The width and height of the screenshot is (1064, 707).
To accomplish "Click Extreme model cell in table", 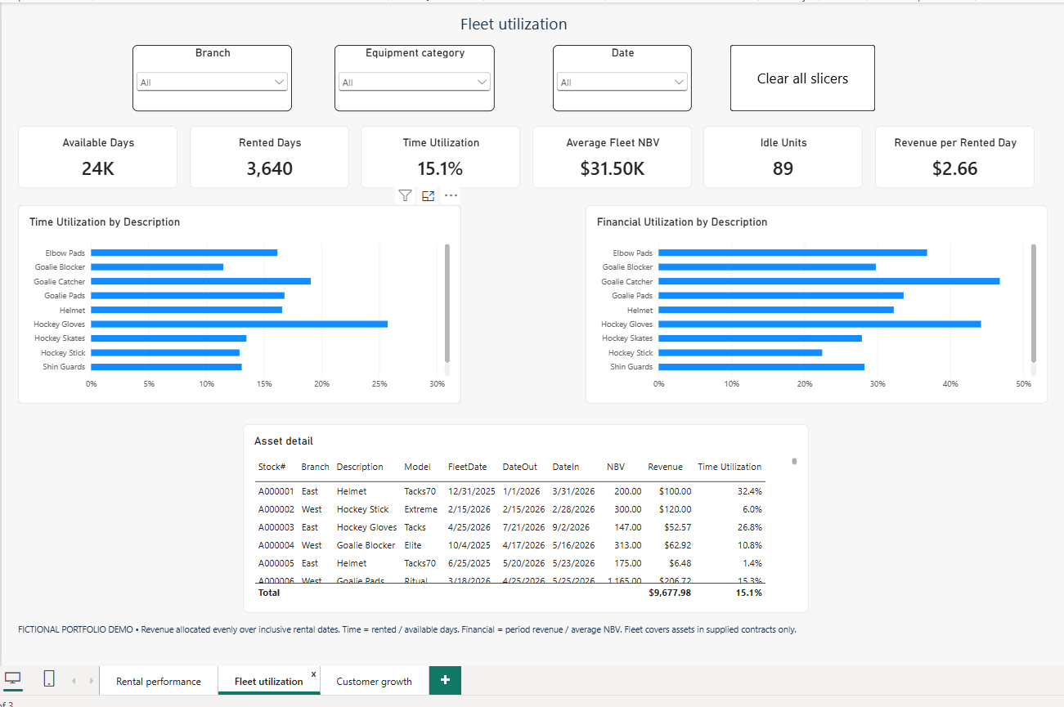I will (x=420, y=509).
